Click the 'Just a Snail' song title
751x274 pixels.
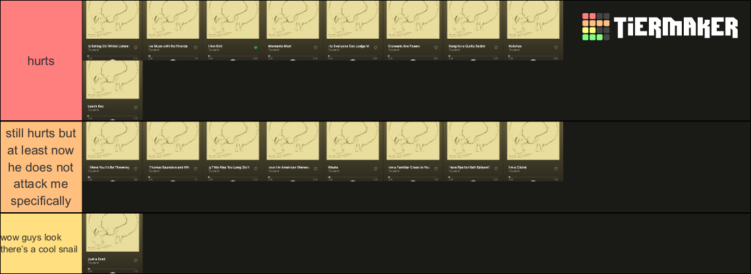pyautogui.click(x=97, y=259)
